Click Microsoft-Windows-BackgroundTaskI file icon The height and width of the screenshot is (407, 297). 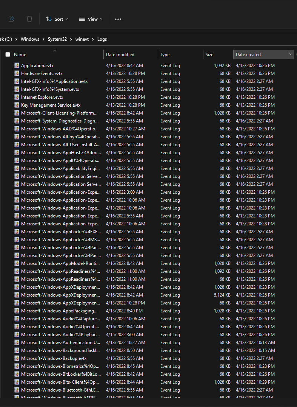point(17,350)
